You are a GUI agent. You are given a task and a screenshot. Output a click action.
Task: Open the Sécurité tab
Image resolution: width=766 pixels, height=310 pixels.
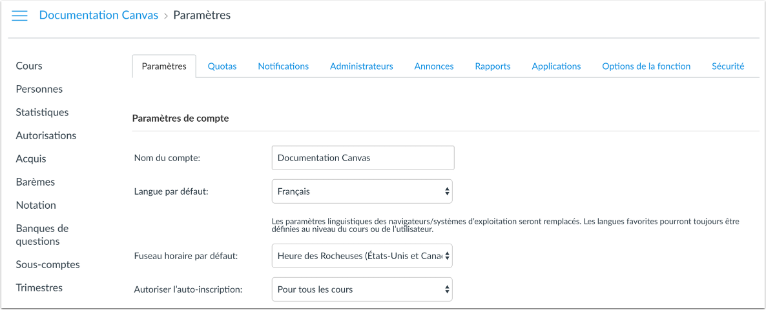point(728,66)
